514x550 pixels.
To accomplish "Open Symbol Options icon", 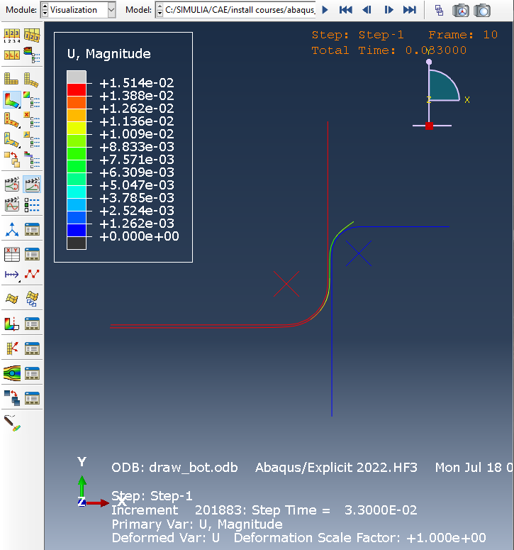I will pyautogui.click(x=32, y=120).
